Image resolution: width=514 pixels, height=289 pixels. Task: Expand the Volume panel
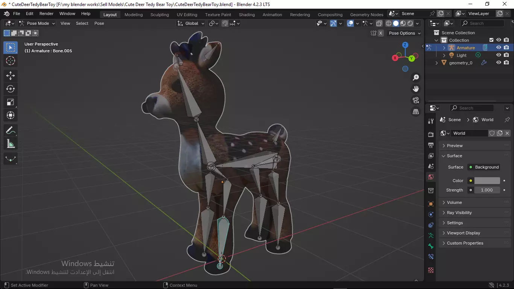tap(475, 202)
